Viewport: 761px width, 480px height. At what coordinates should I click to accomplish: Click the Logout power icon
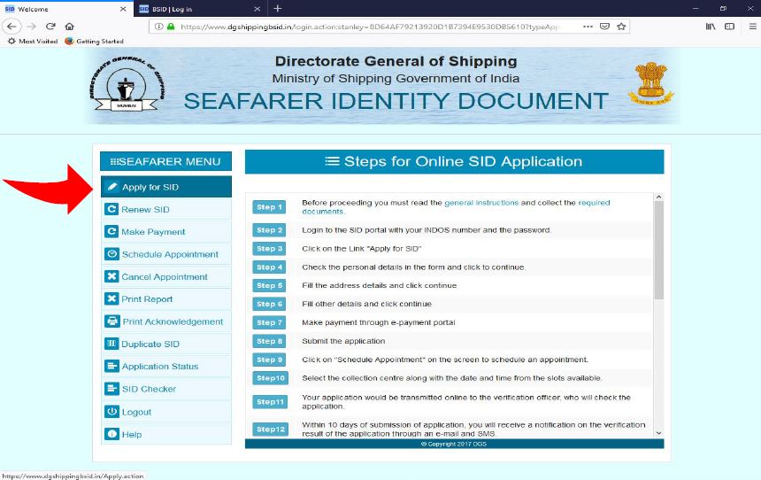[x=111, y=412]
